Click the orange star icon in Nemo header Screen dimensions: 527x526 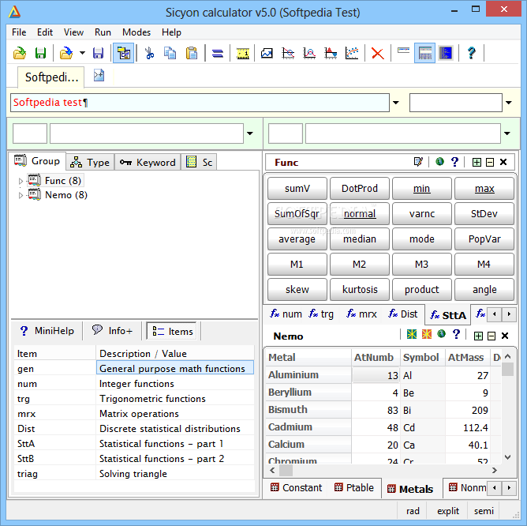427,334
